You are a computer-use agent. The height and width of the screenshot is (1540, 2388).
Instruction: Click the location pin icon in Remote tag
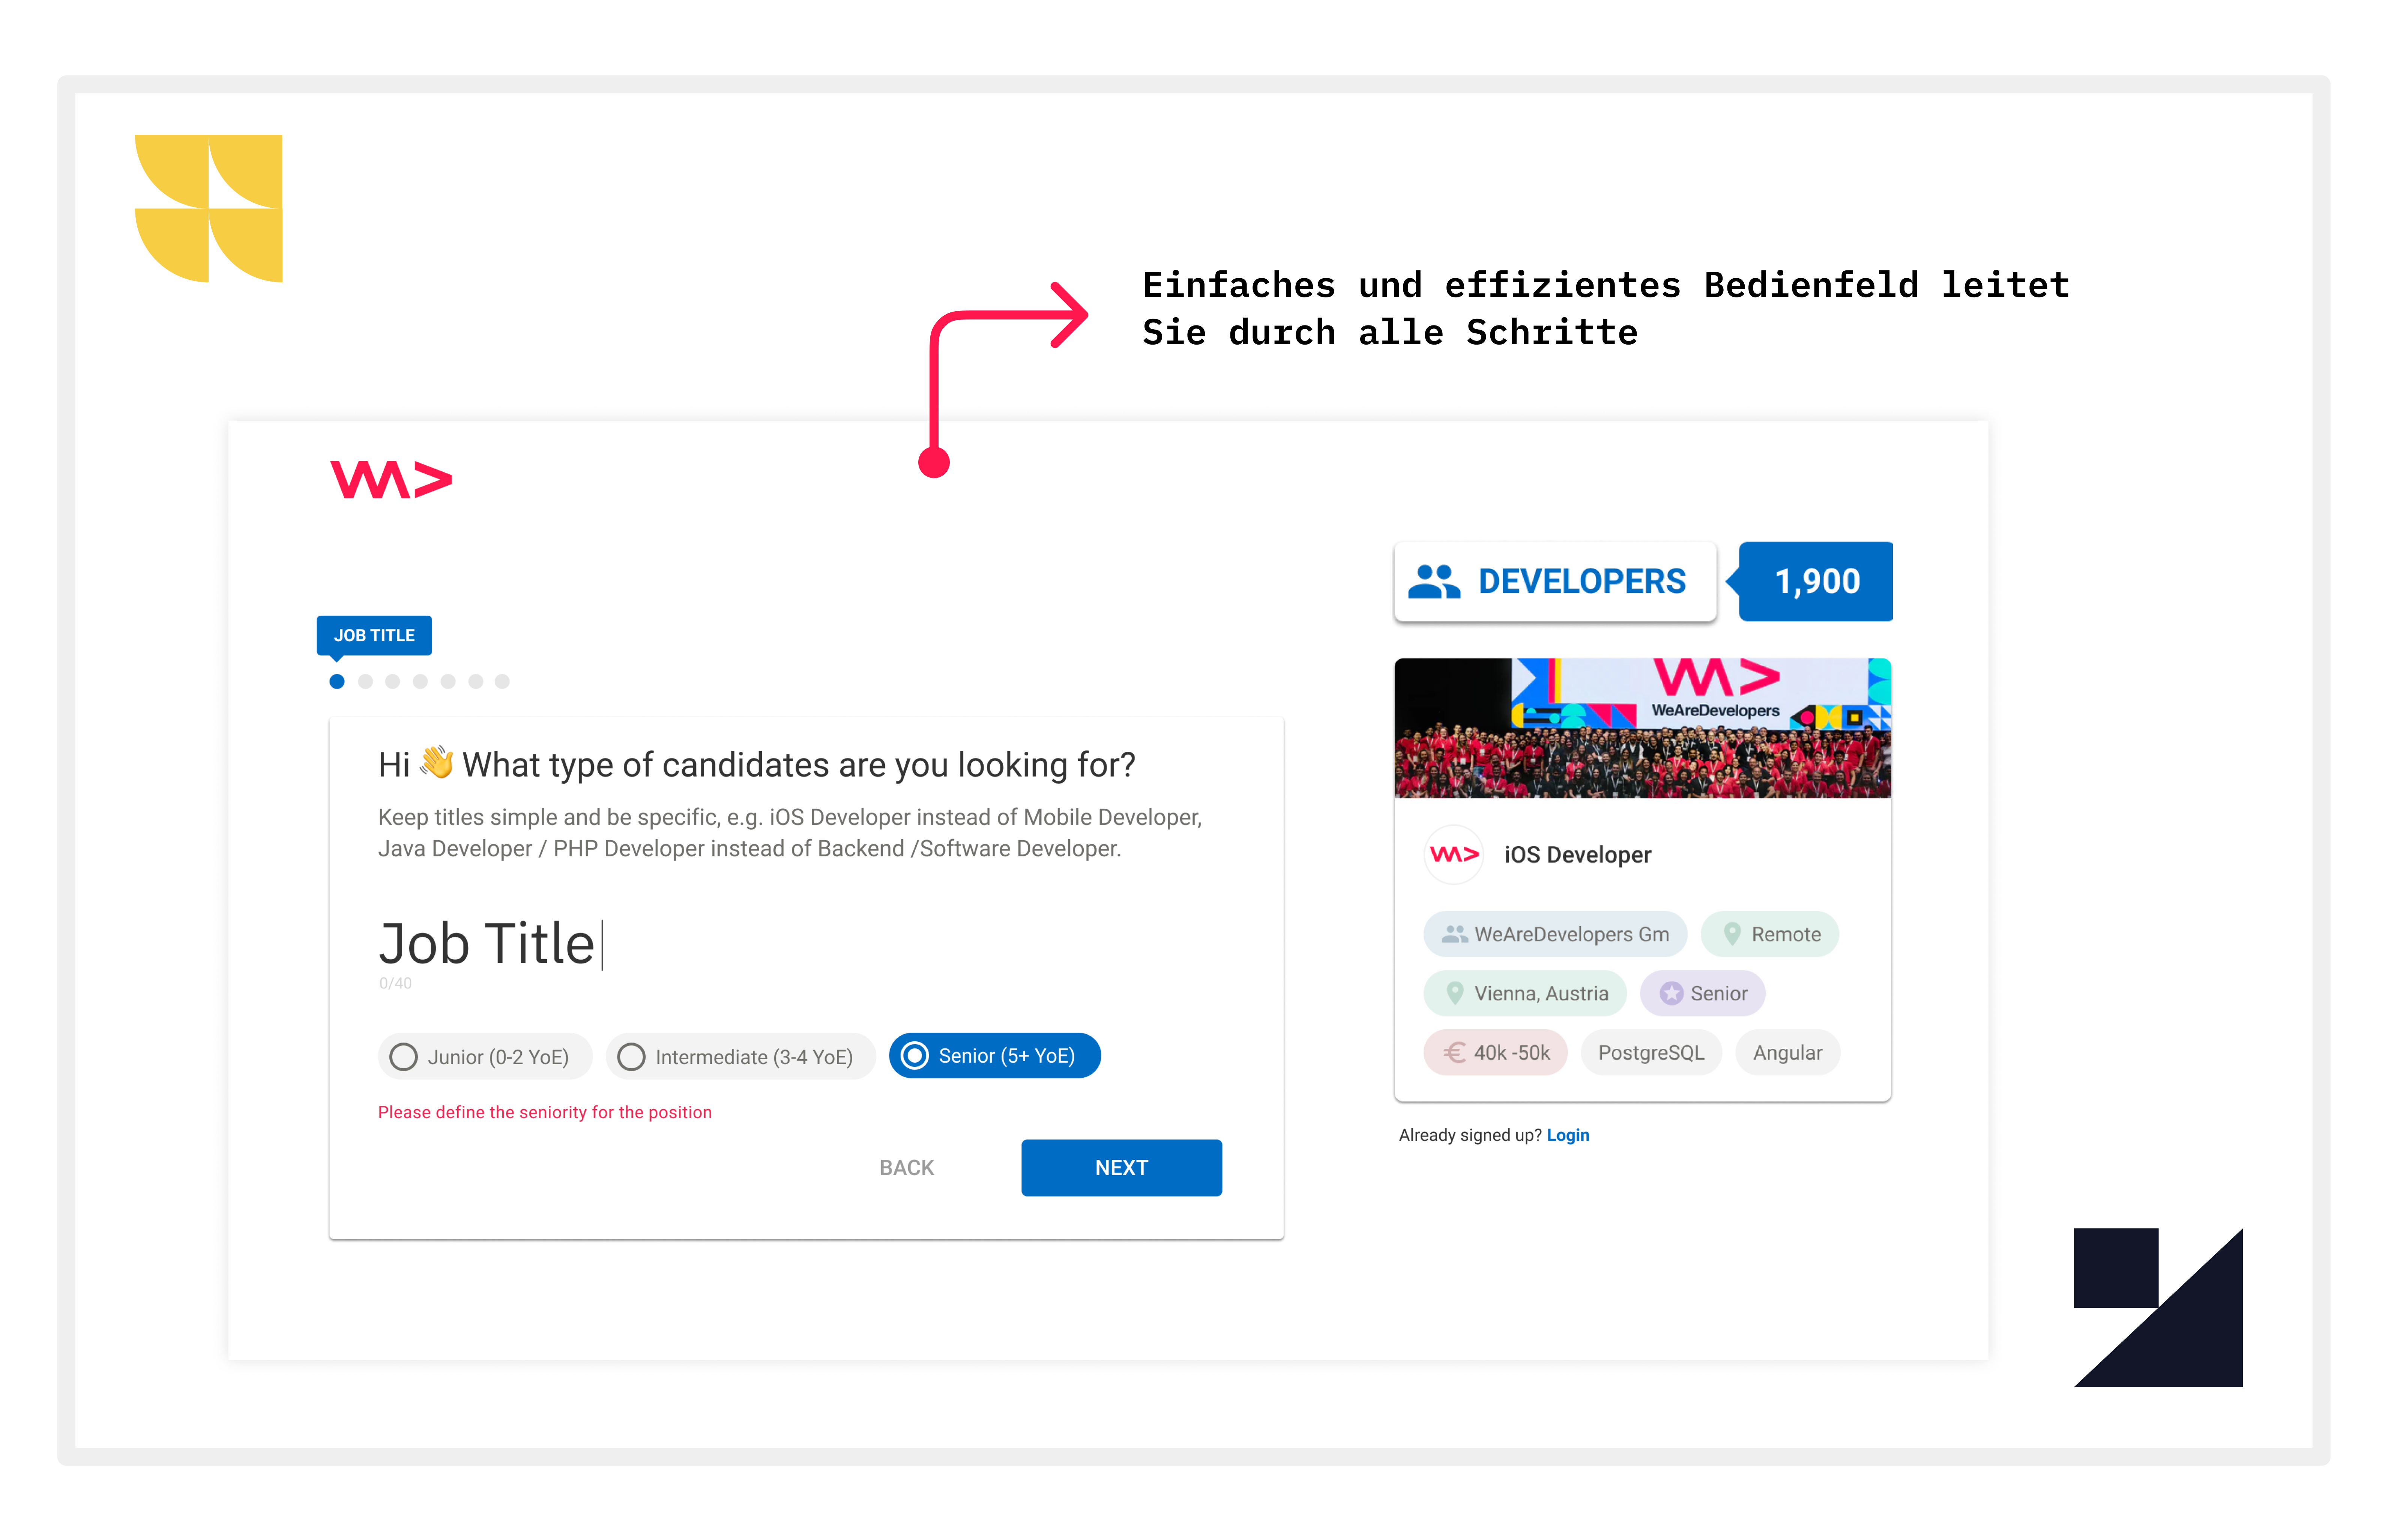pyautogui.click(x=1732, y=934)
